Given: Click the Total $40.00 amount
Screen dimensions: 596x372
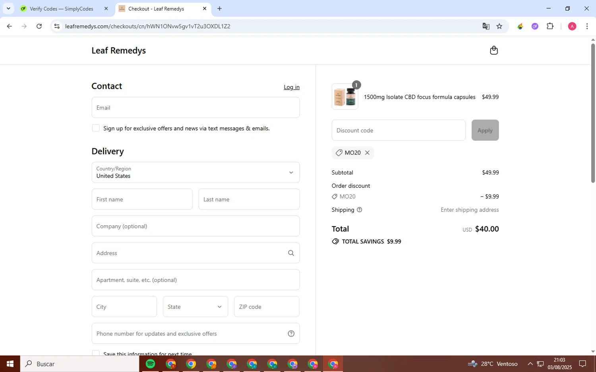Looking at the screenshot, I should pos(487,229).
